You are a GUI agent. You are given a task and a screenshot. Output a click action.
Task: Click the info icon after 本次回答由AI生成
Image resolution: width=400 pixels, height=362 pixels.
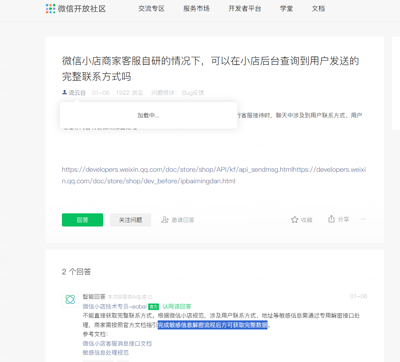(150, 297)
